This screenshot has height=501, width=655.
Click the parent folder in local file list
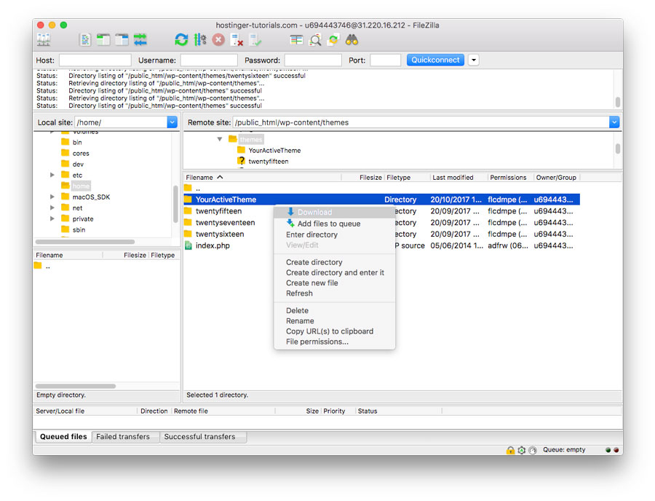(38, 266)
